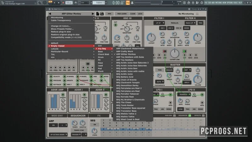Screen dimensions: 252x142
Task: Click the CLEAR button
Action: (x=133, y=14)
